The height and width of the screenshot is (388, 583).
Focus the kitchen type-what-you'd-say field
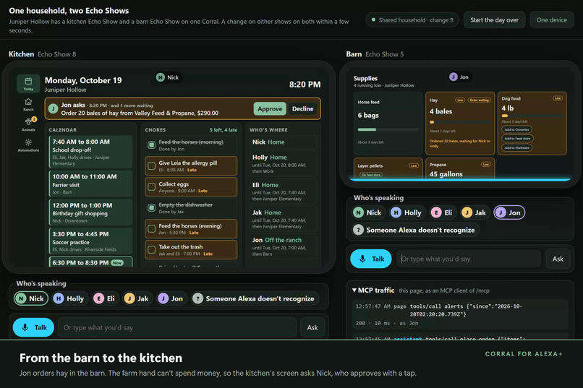click(177, 327)
